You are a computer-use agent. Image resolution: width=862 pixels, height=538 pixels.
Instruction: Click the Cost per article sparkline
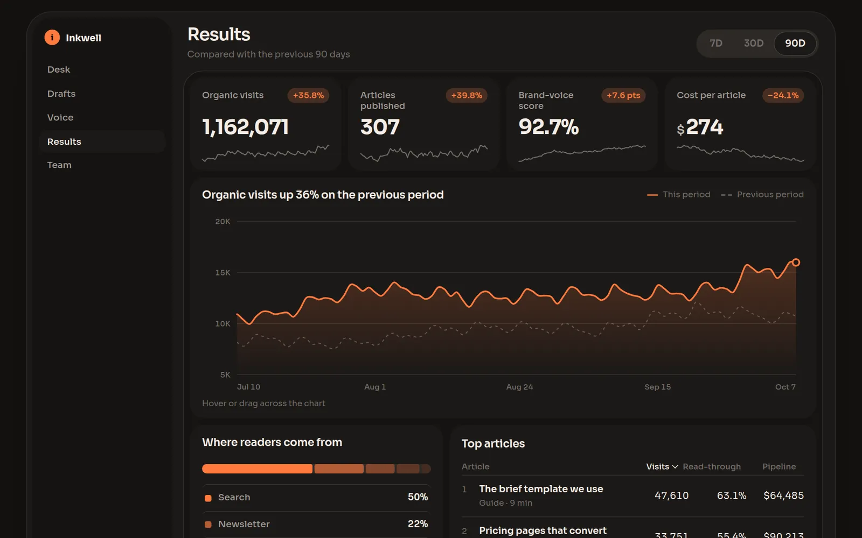(740, 153)
